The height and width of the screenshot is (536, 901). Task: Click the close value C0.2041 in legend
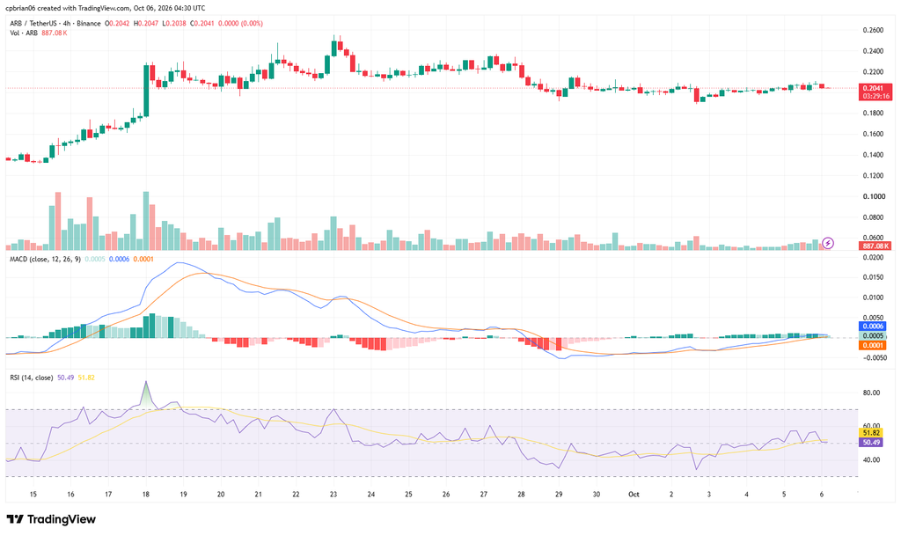pos(202,24)
